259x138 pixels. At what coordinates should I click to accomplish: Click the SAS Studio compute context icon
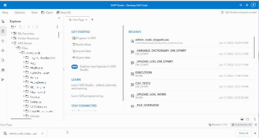[222, 12]
